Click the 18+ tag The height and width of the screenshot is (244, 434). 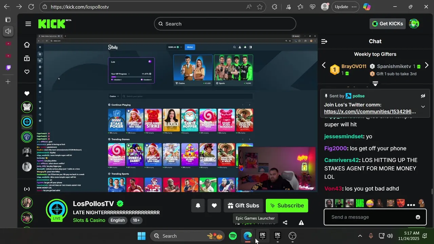[136, 220]
